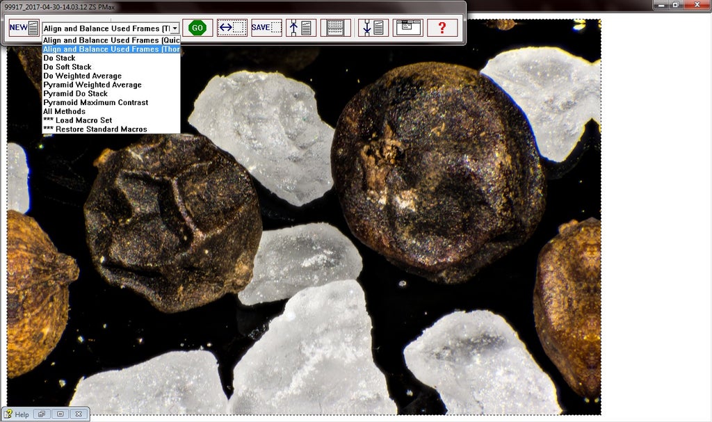Select Align and Balance Used Frames (Quick)
The width and height of the screenshot is (712, 422).
pos(111,40)
